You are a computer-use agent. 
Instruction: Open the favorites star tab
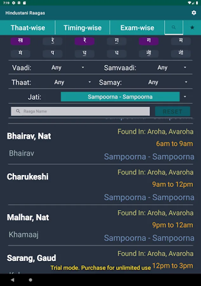[192, 27]
